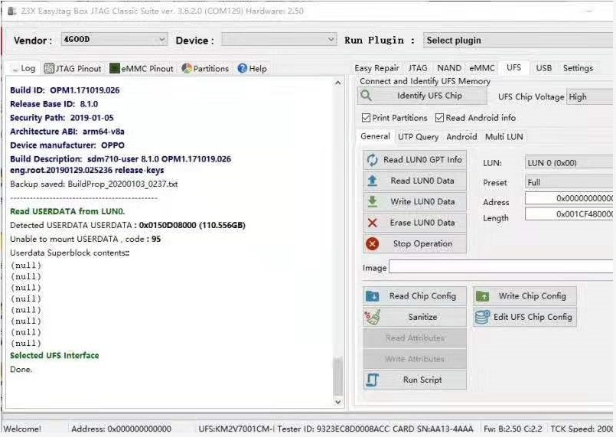Screen dimensions: 616x437
Task: Click the Image path input field
Action: click(501, 266)
